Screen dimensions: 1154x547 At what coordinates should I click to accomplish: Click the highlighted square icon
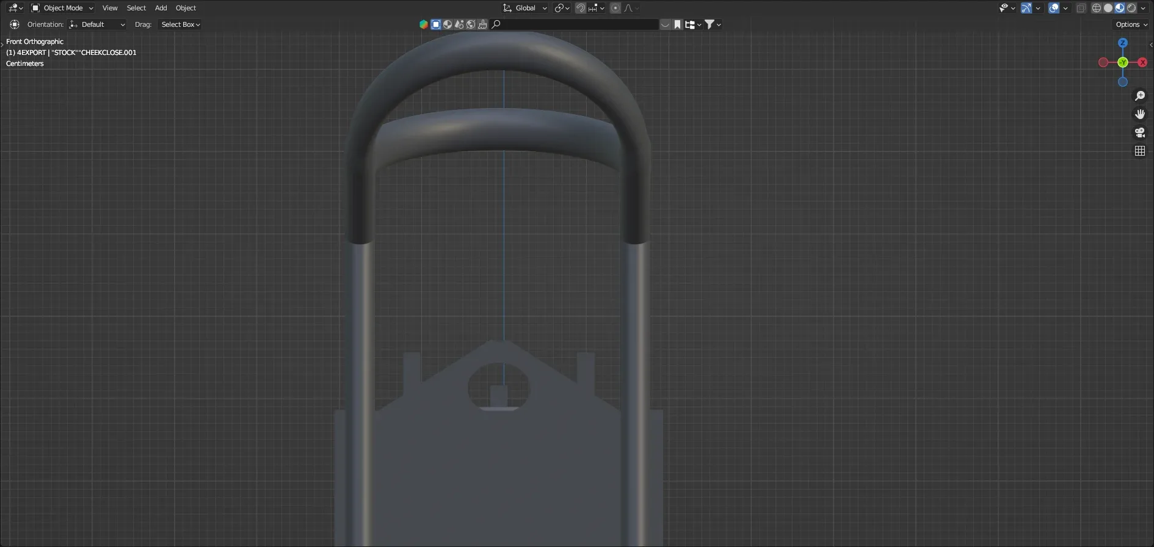(436, 24)
